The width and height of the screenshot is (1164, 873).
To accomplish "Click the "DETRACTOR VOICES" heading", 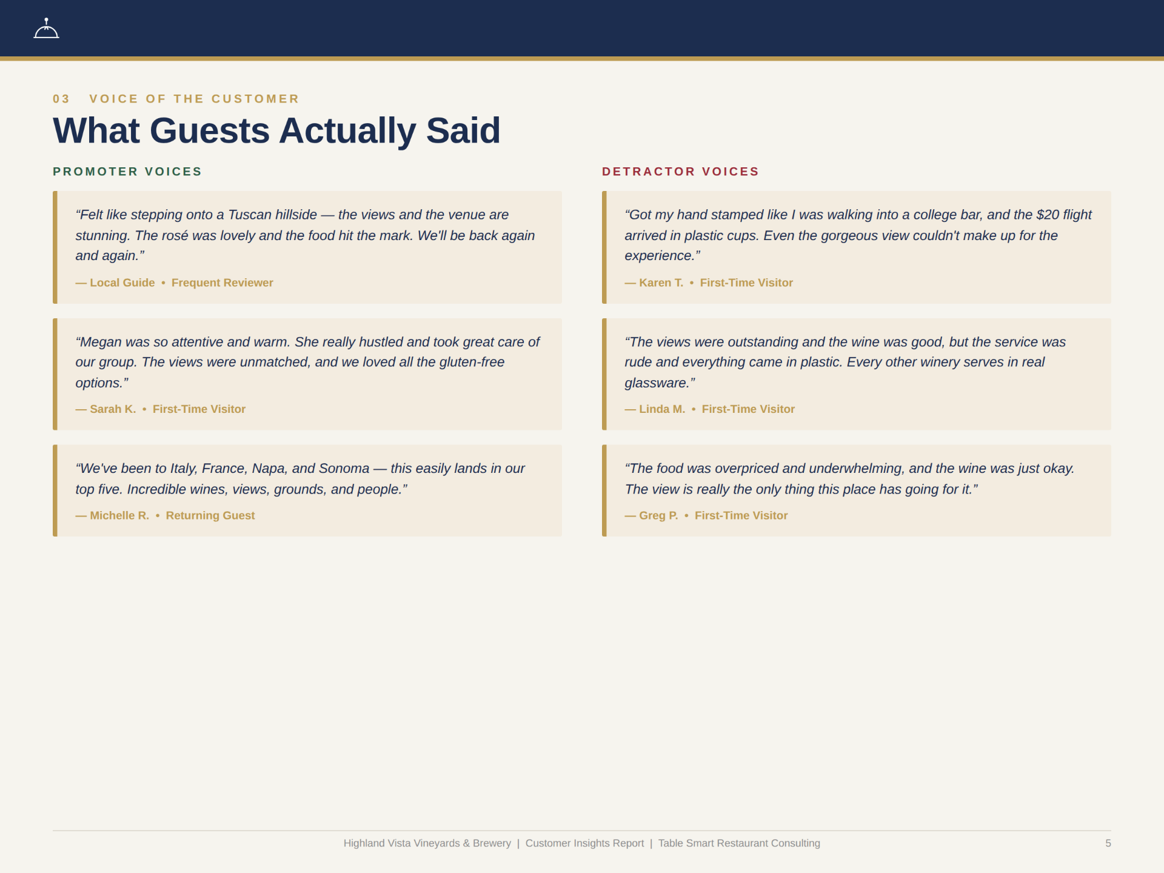I will click(680, 172).
